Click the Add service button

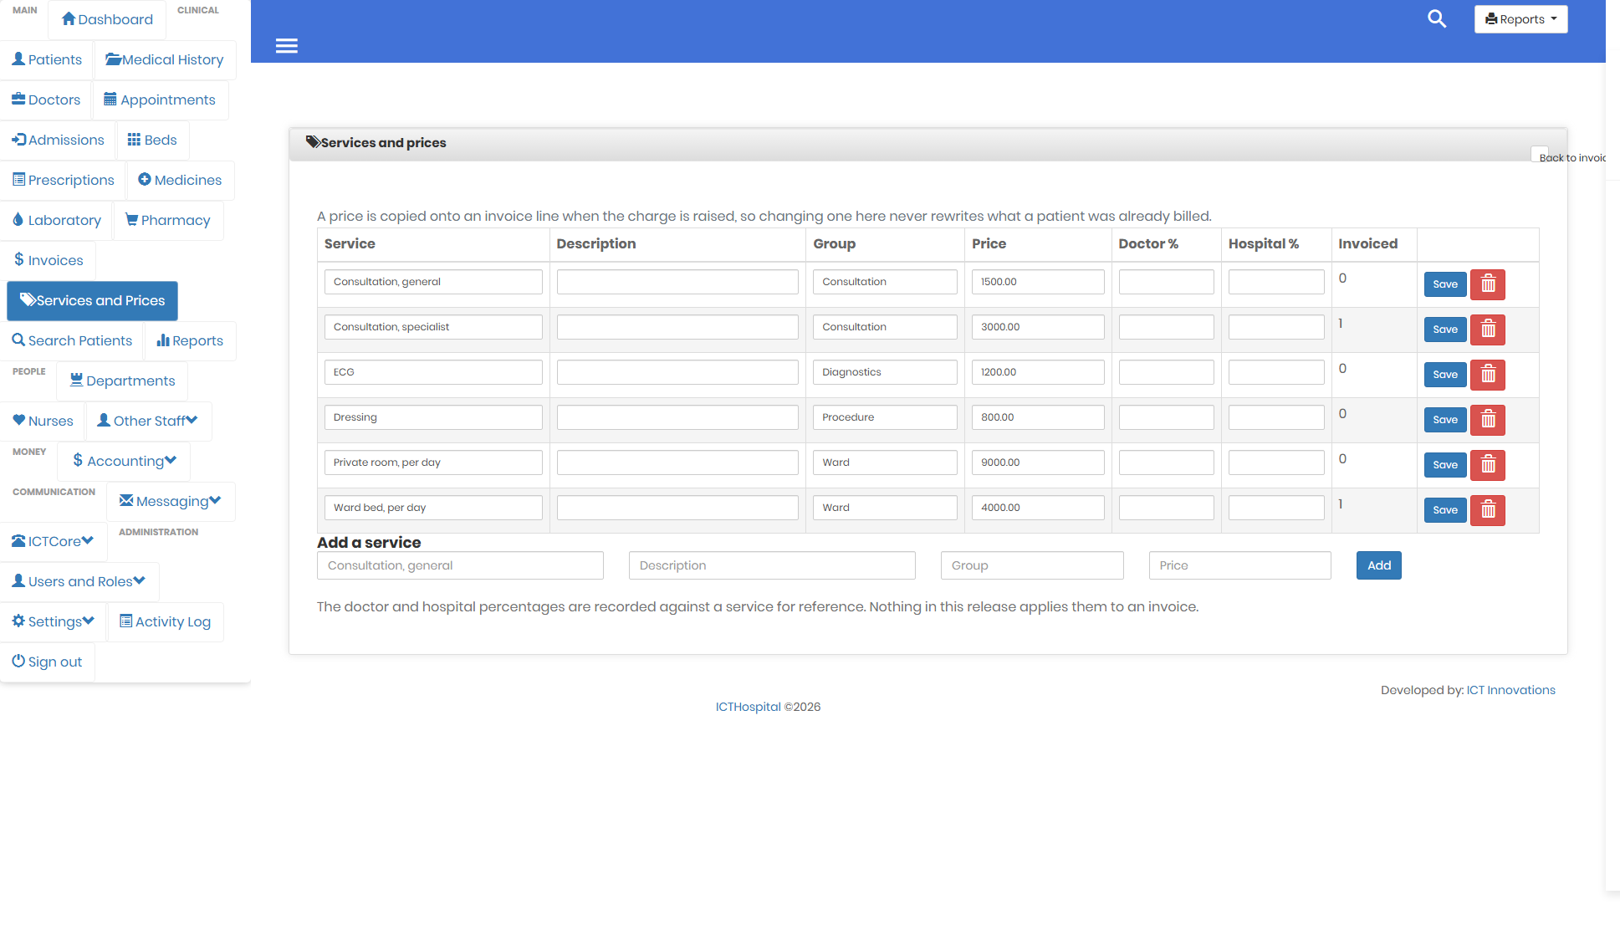pyautogui.click(x=1378, y=565)
